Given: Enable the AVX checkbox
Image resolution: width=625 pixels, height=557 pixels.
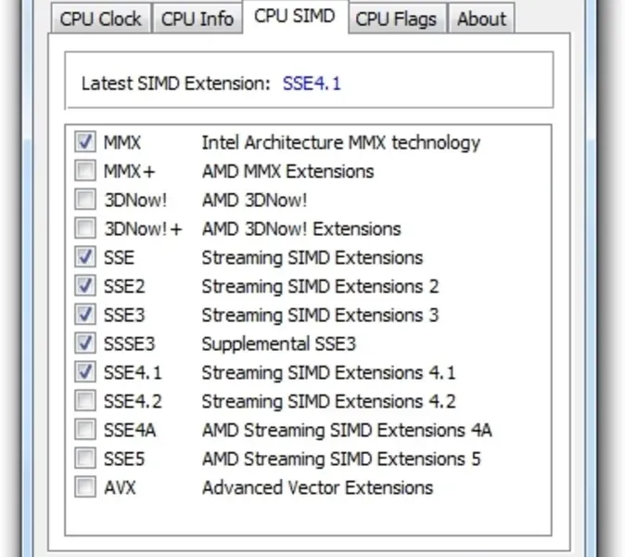Looking at the screenshot, I should click(85, 487).
